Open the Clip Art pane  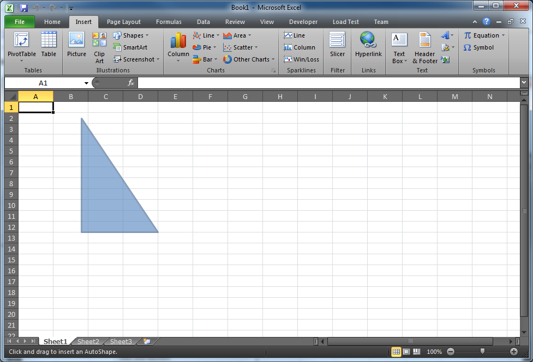(99, 47)
